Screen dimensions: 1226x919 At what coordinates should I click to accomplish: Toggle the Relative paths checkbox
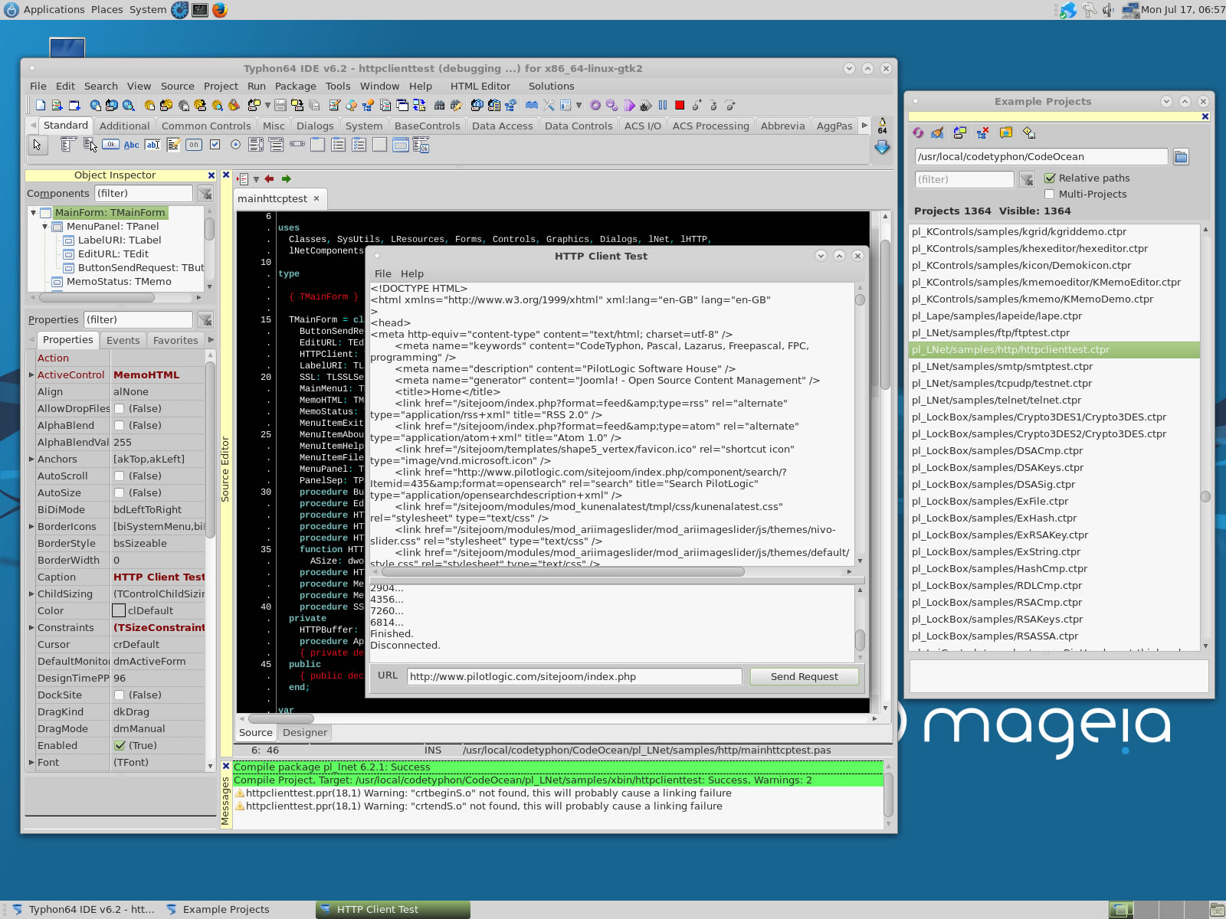[1050, 178]
